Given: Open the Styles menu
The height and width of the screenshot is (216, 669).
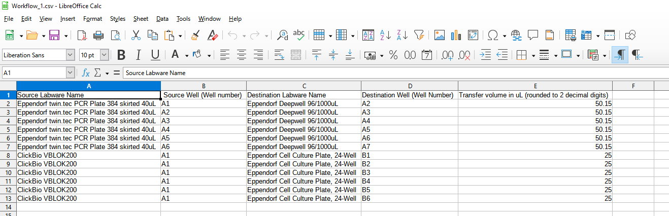Looking at the screenshot, I should click(x=118, y=19).
